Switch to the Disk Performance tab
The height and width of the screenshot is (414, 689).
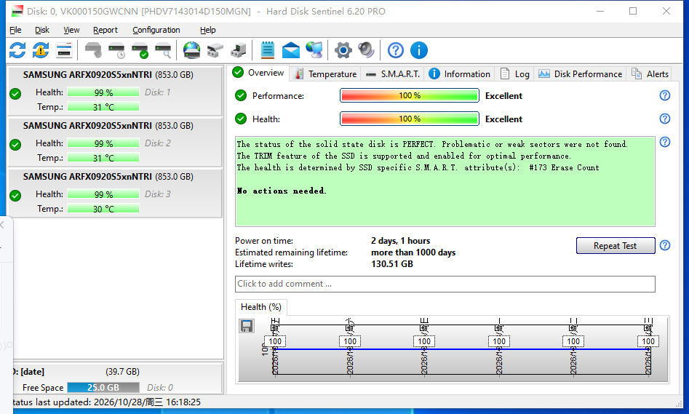tap(581, 73)
